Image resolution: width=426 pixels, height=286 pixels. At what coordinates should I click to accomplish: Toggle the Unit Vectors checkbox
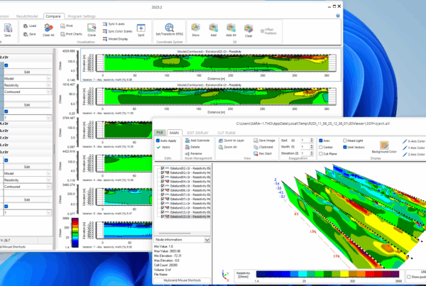pyautogui.click(x=345, y=147)
